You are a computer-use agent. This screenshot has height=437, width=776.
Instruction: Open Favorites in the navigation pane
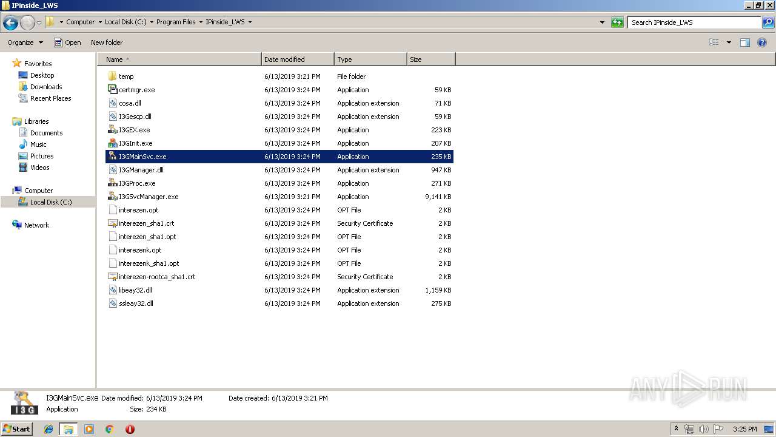[38, 64]
